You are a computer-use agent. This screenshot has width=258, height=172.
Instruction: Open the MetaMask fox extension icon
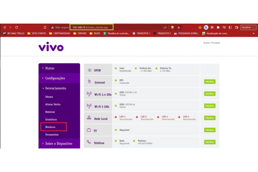point(200,27)
